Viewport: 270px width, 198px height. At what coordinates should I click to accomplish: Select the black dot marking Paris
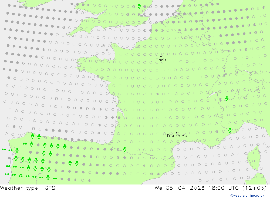pyautogui.click(x=161, y=56)
